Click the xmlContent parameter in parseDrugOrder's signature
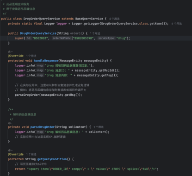This screenshot has height=176, width=192. (x=77, y=127)
